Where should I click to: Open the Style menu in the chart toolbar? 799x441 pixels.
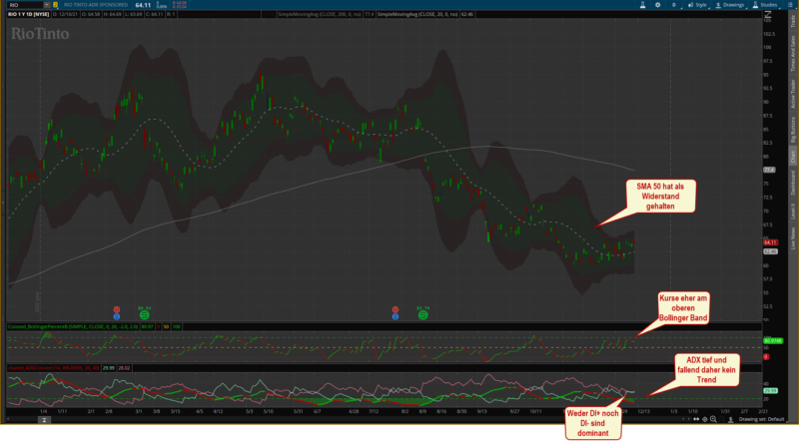click(698, 5)
